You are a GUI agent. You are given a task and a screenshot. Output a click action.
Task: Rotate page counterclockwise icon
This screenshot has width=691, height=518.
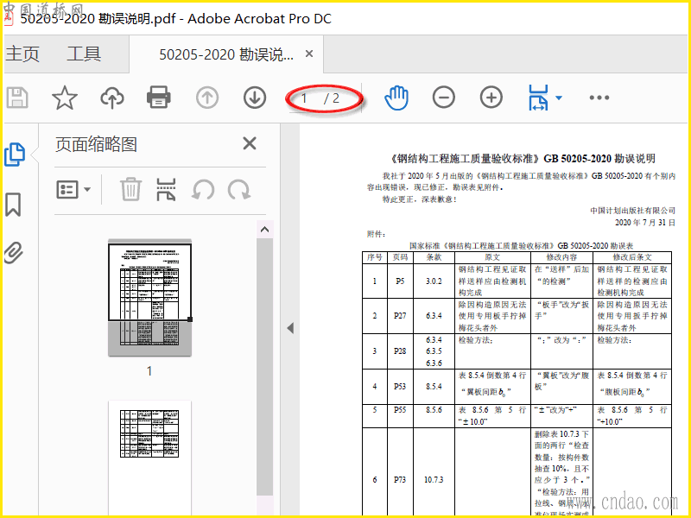203,190
